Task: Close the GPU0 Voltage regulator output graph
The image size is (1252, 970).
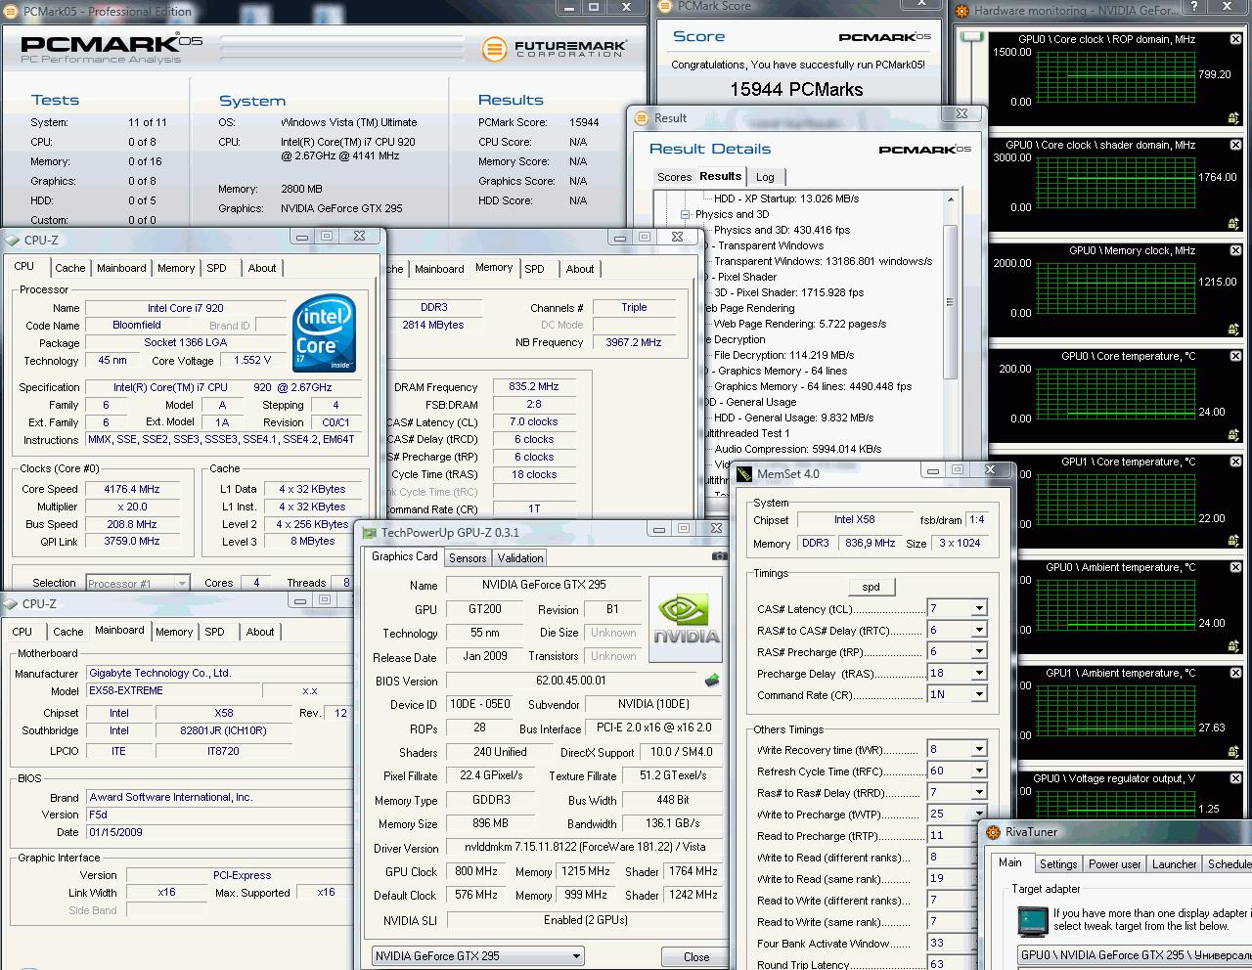Action: (x=1235, y=779)
